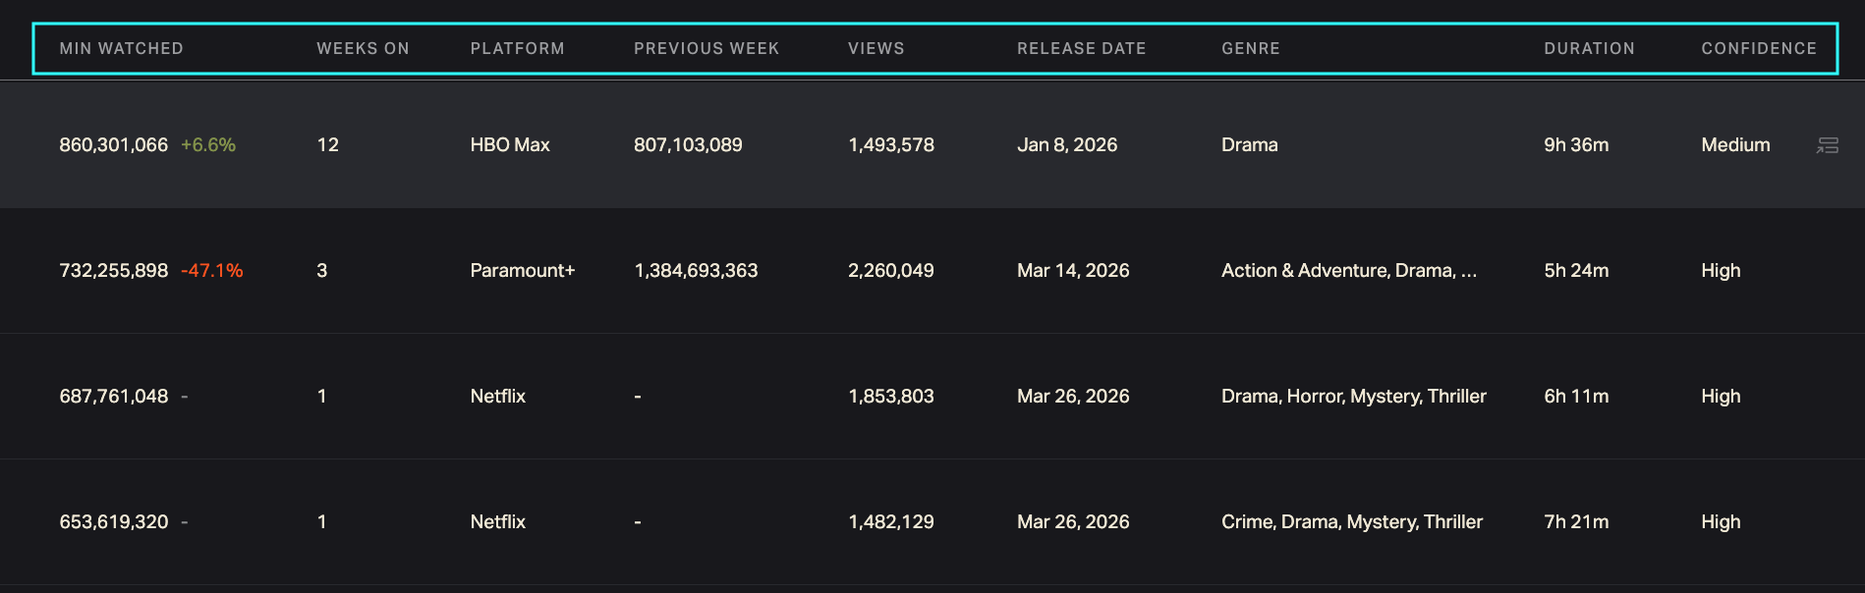Select the Paramount+ platform cell

(522, 271)
